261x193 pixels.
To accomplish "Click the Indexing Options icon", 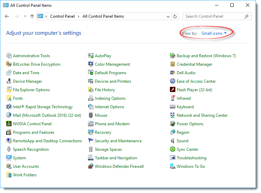I will (x=91, y=98).
